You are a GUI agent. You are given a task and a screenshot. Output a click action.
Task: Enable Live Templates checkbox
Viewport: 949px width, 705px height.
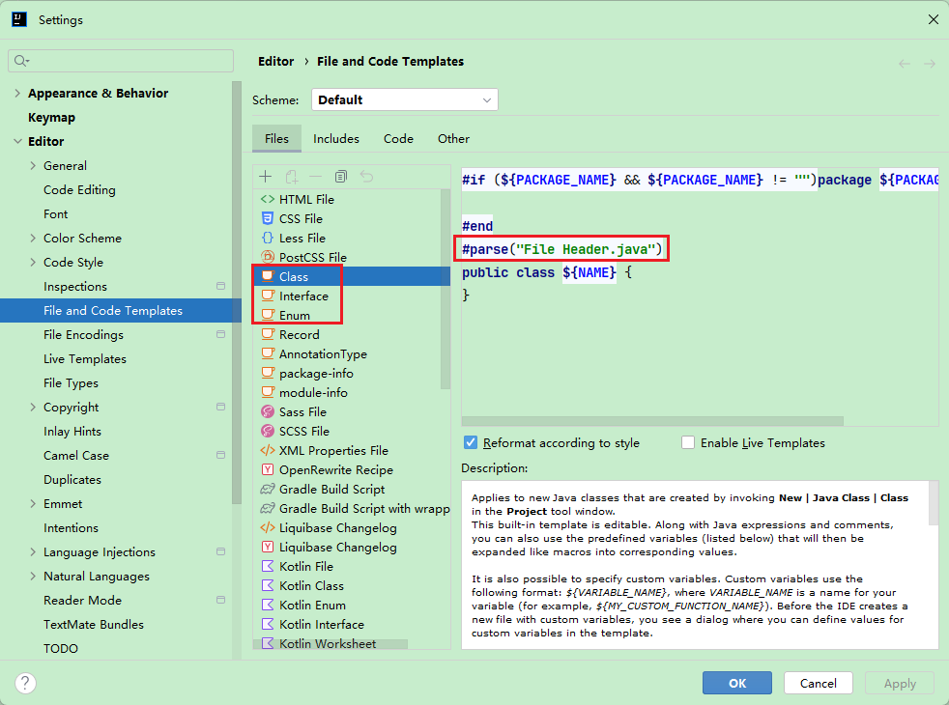pyautogui.click(x=688, y=442)
